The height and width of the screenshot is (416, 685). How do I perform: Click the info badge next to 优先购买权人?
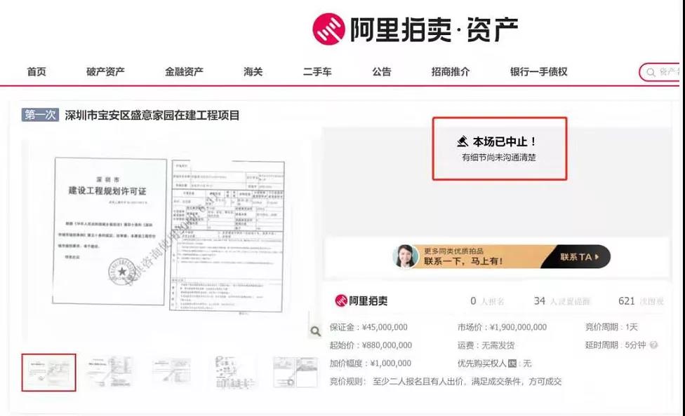tap(512, 363)
